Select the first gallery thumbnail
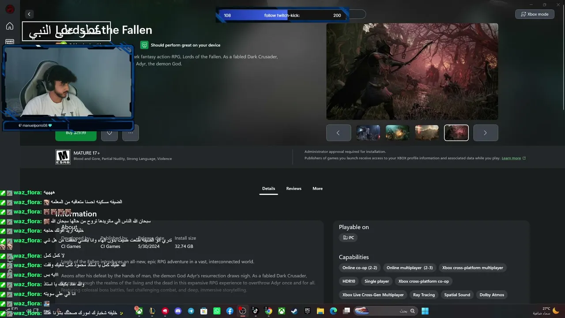The height and width of the screenshot is (318, 565). pos(368,132)
